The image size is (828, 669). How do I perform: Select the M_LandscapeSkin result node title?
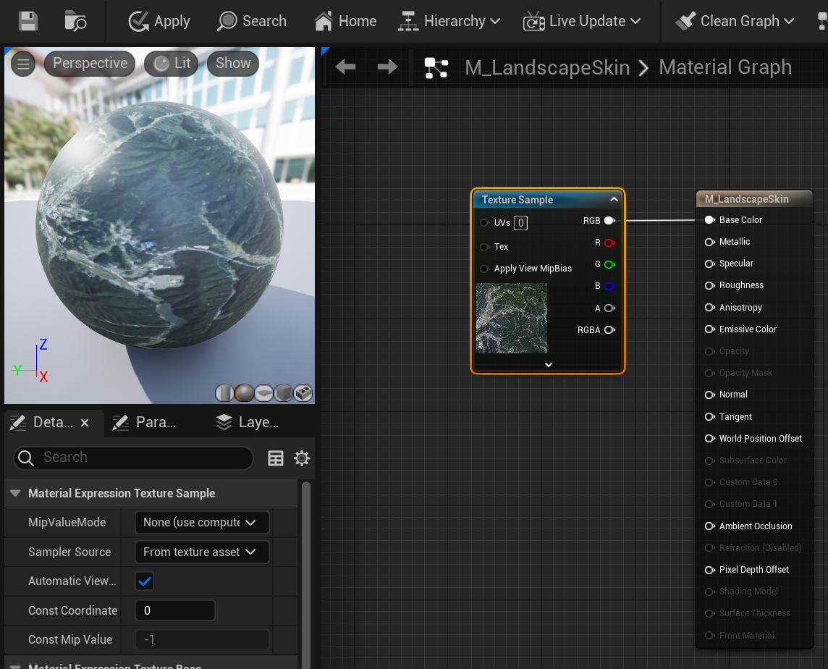pyautogui.click(x=746, y=199)
